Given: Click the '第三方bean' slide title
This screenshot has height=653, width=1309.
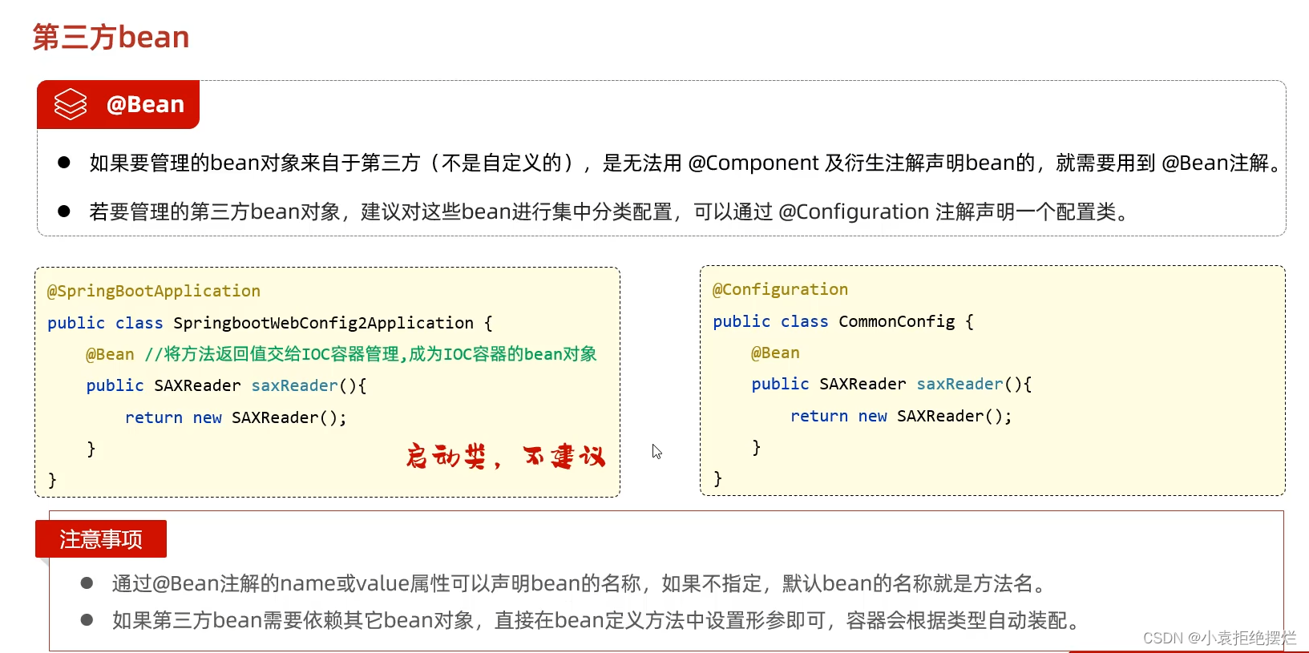Looking at the screenshot, I should click(111, 38).
